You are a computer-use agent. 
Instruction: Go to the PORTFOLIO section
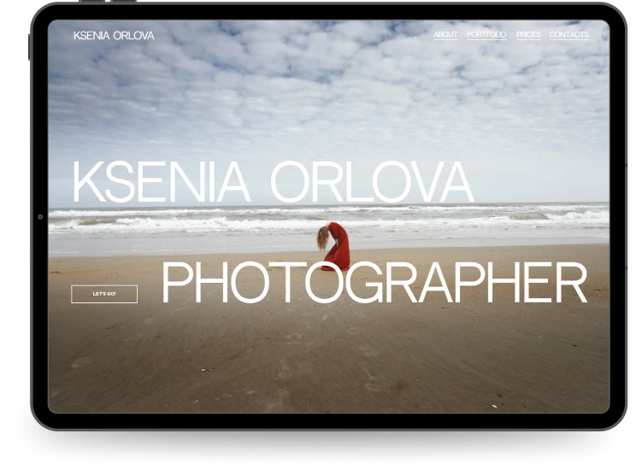[486, 35]
